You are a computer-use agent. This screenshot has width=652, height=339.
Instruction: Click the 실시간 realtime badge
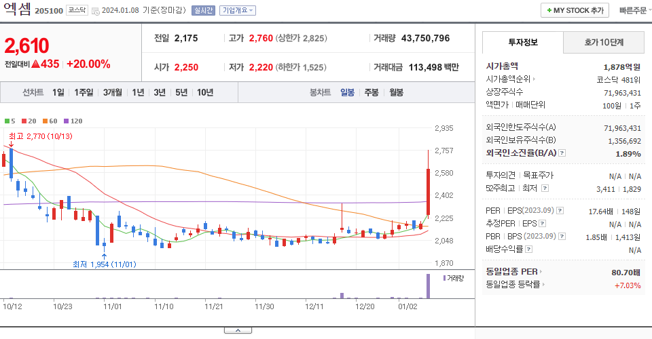203,10
